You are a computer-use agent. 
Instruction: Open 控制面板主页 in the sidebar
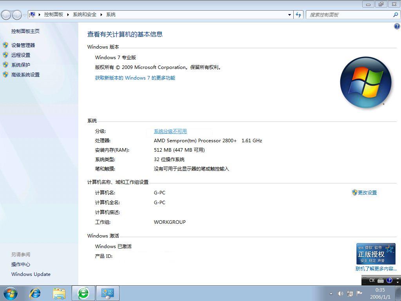[x=25, y=31]
